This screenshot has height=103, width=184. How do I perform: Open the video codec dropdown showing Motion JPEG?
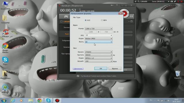coord(99,39)
